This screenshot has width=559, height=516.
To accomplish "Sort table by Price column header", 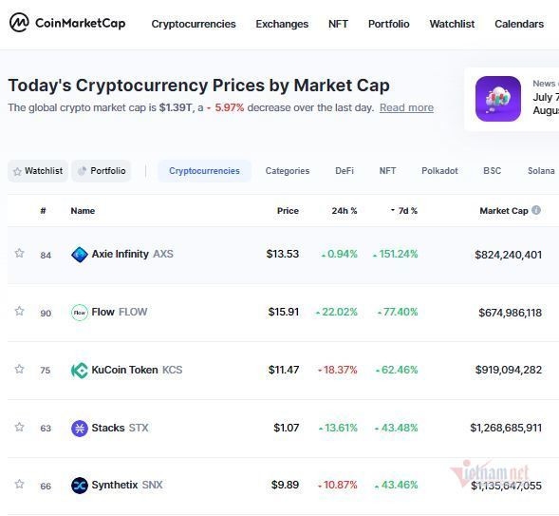I will pyautogui.click(x=288, y=211).
